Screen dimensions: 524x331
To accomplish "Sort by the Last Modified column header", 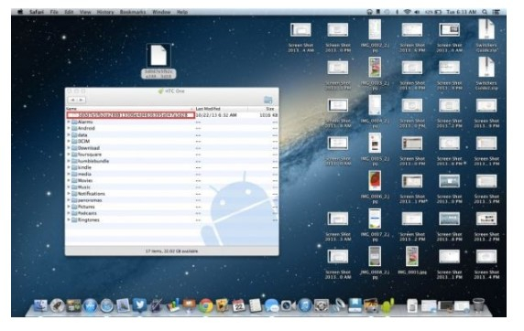I will point(221,109).
